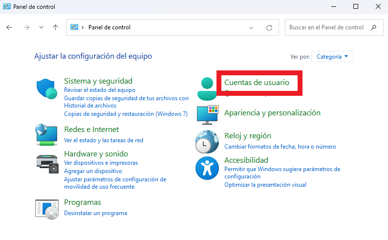Open Programas category

click(83, 202)
